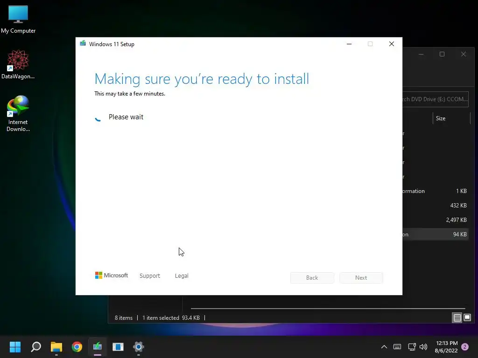478x358 pixels.
Task: Open the clock showing 12:13 PM
Action: [446, 347]
